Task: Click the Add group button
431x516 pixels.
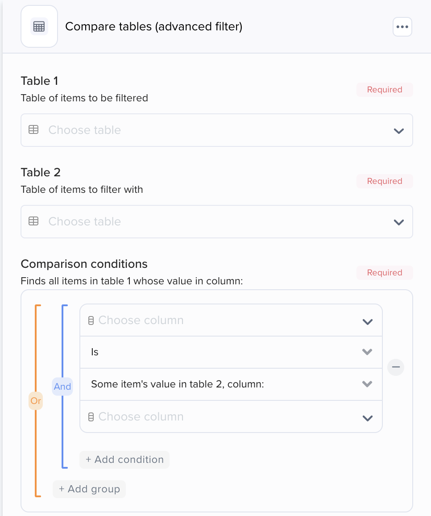Action: 89,489
